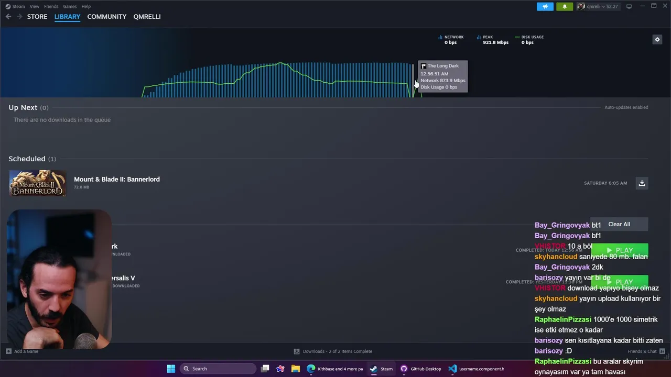This screenshot has height=377, width=671.
Task: Open the COMMUNITY tab
Action: point(106,17)
